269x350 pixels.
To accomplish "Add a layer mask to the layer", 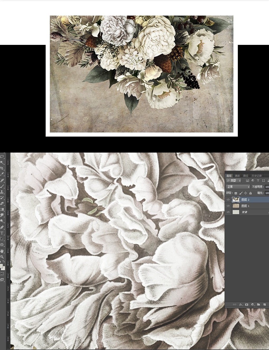I will (247, 305).
